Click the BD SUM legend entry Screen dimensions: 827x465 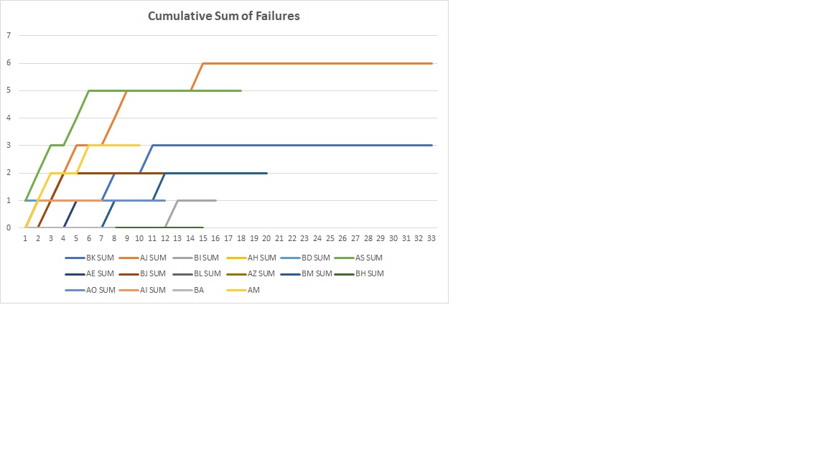(x=316, y=258)
